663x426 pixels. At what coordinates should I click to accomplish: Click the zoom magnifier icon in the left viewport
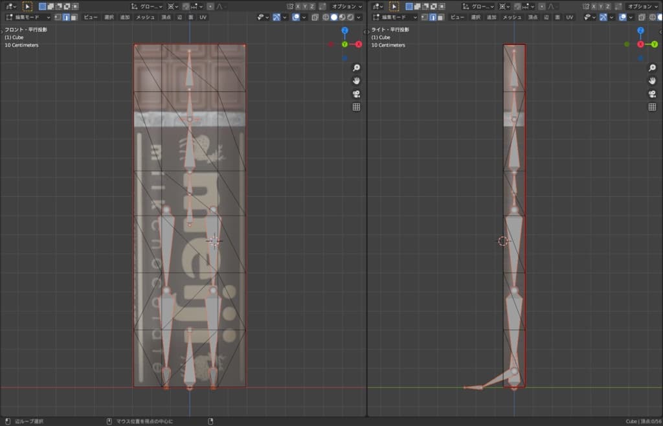click(x=356, y=68)
